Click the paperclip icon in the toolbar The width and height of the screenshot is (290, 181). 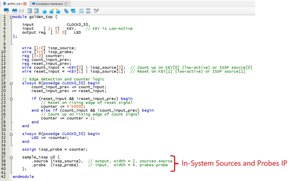pyautogui.click(x=66, y=11)
